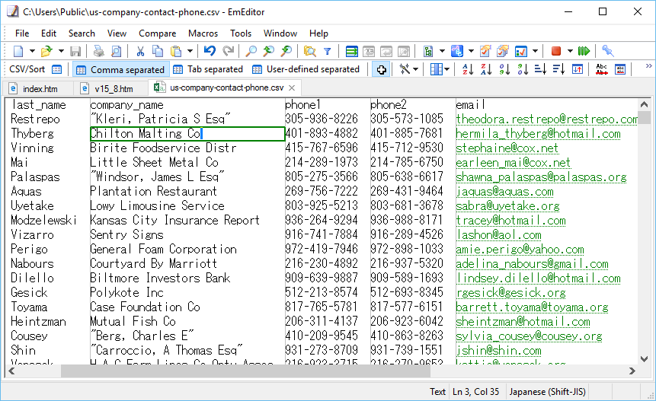Click the Fonts ABC icon

[457, 52]
